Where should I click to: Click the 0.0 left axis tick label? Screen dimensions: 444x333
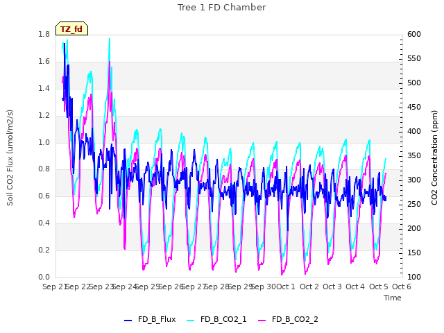click(x=44, y=277)
